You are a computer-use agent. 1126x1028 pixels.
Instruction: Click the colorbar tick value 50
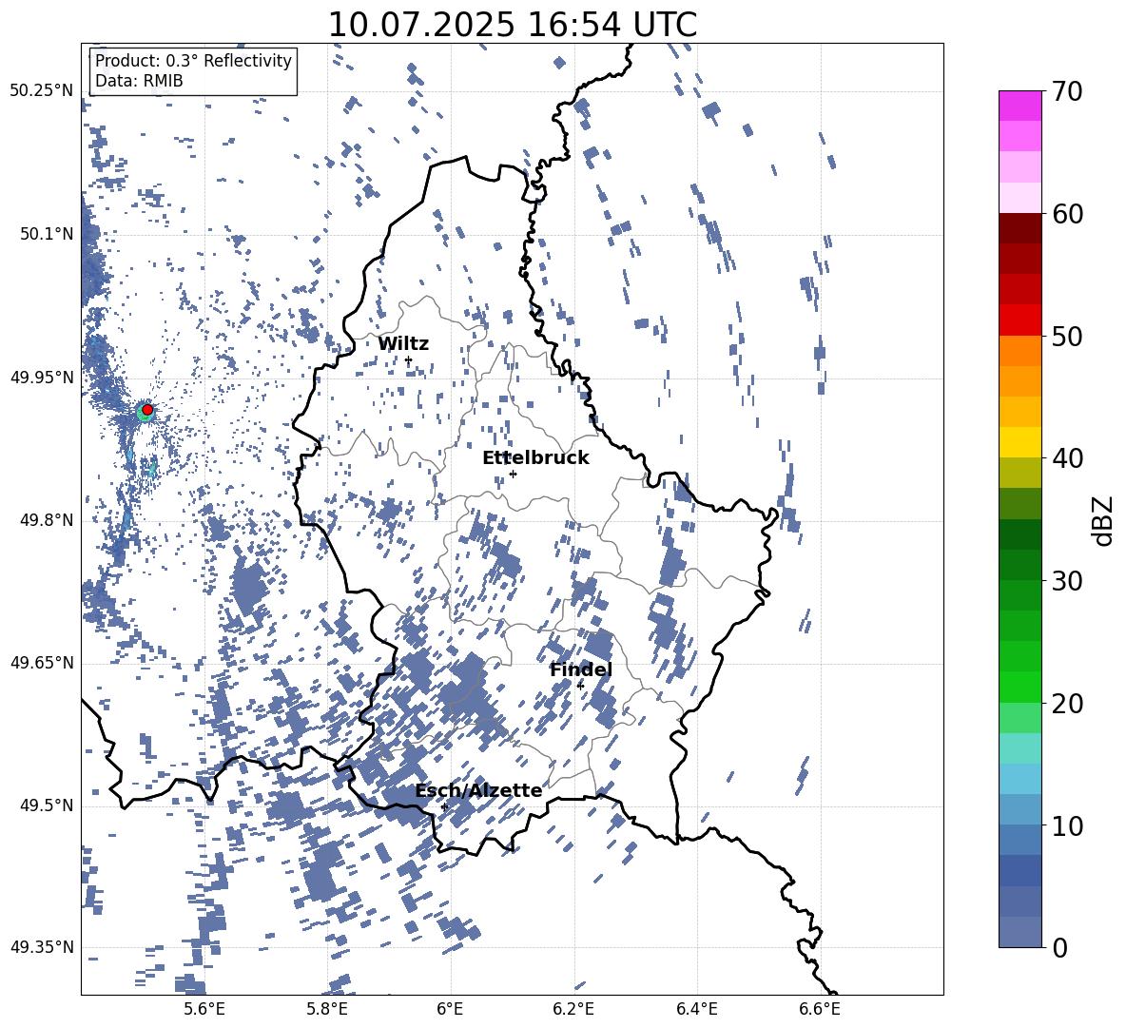click(1067, 337)
